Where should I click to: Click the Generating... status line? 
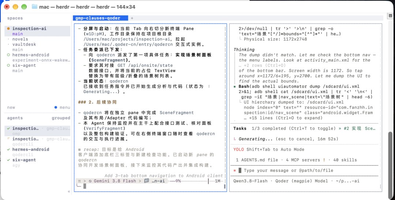coord(286,139)
